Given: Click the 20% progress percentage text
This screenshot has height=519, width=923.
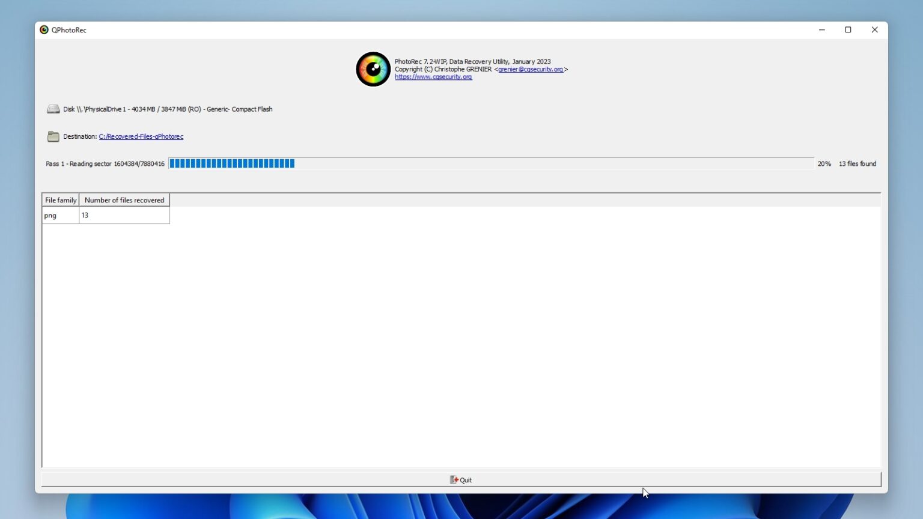Looking at the screenshot, I should [824, 163].
